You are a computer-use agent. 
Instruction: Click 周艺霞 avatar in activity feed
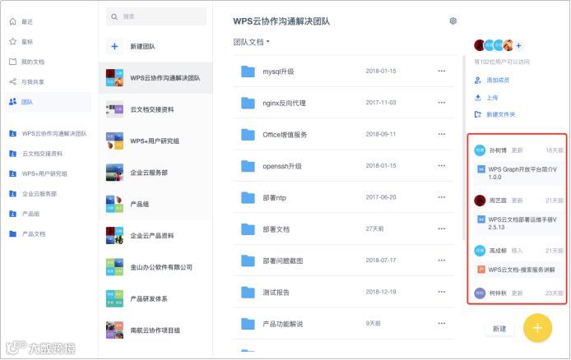click(x=480, y=201)
